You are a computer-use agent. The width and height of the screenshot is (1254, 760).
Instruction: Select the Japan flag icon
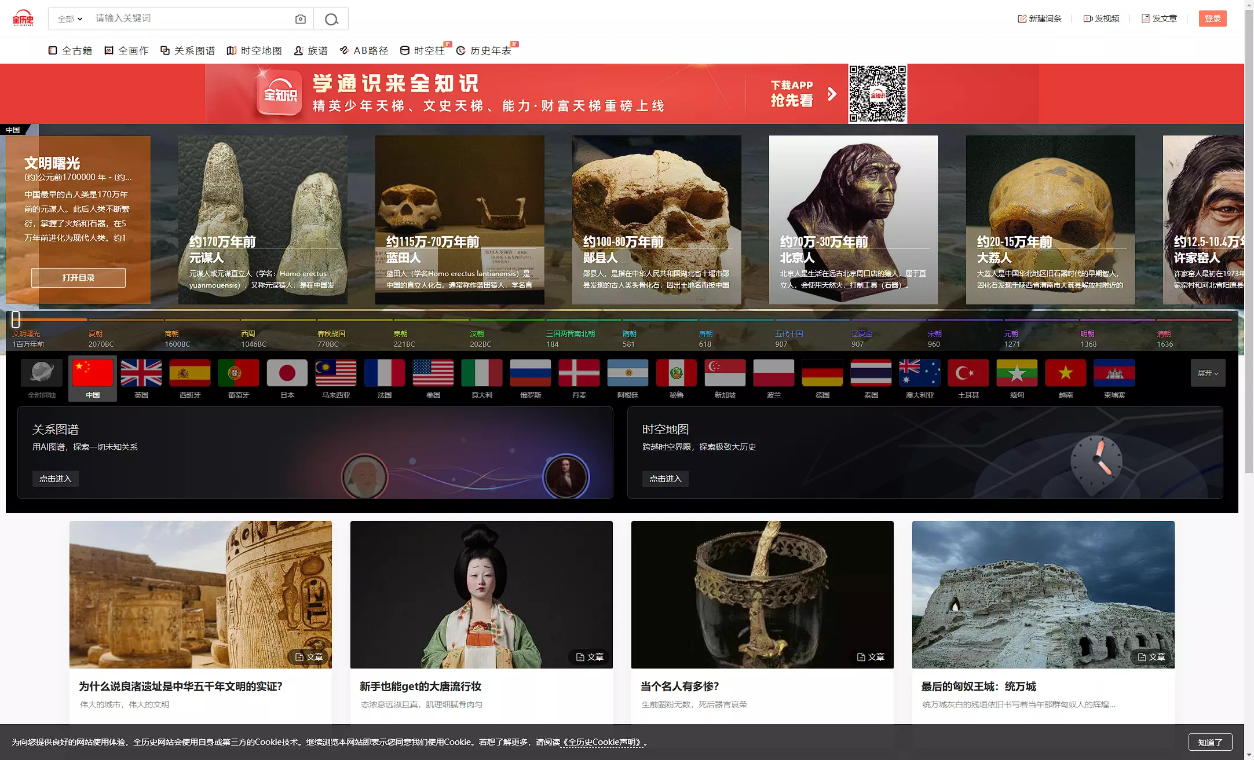point(287,373)
